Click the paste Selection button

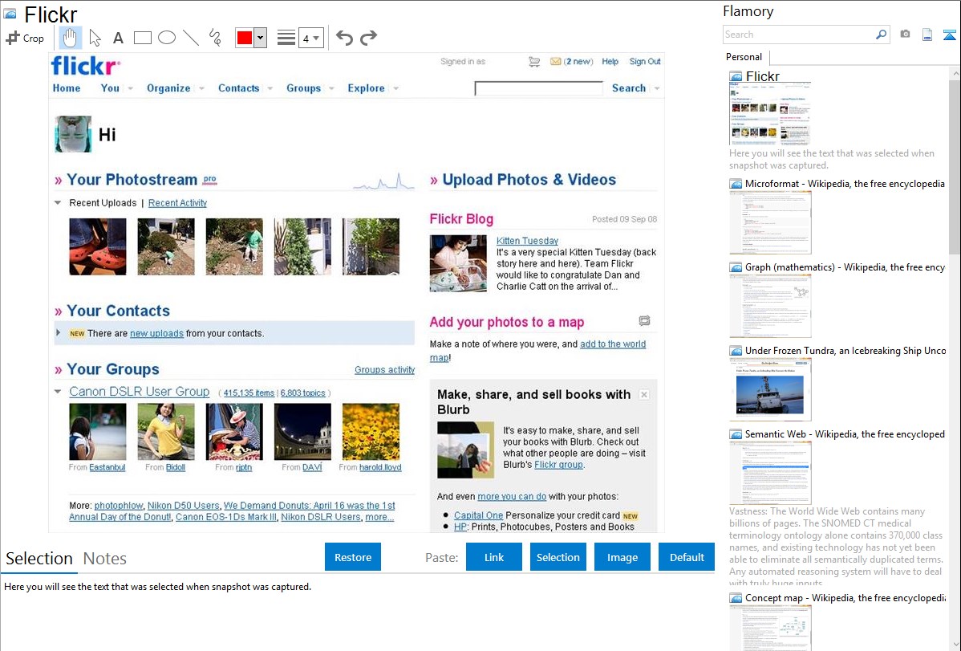(x=558, y=557)
